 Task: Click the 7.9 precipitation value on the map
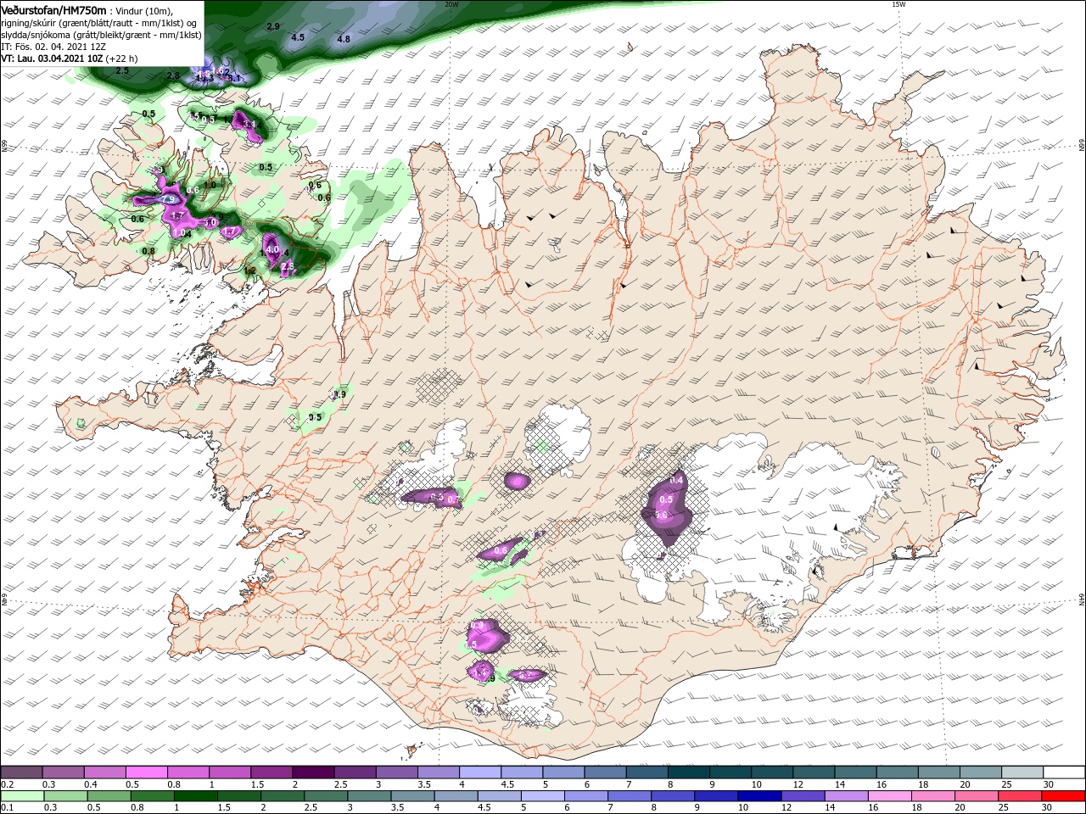point(168,200)
